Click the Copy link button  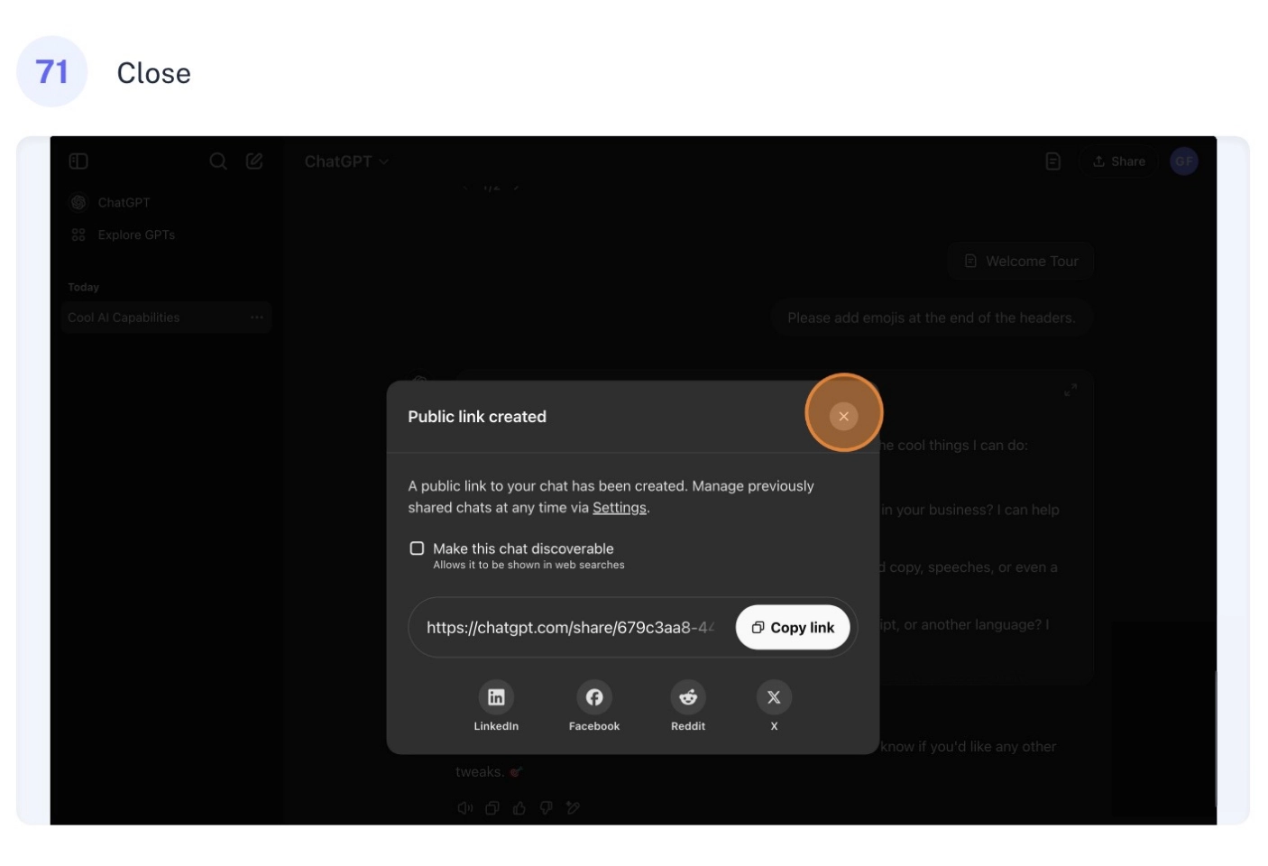tap(793, 628)
